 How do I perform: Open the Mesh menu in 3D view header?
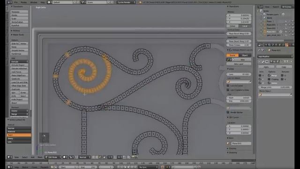pos(40,157)
